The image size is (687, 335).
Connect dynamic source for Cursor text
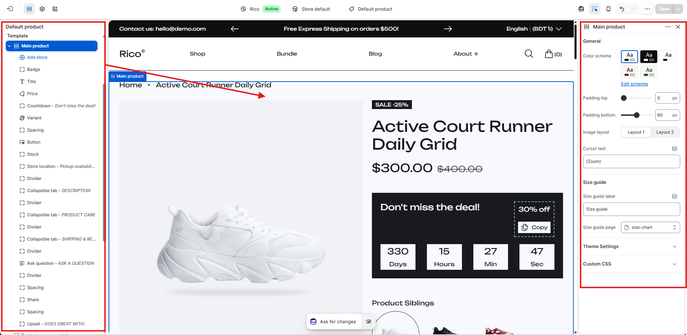point(674,149)
